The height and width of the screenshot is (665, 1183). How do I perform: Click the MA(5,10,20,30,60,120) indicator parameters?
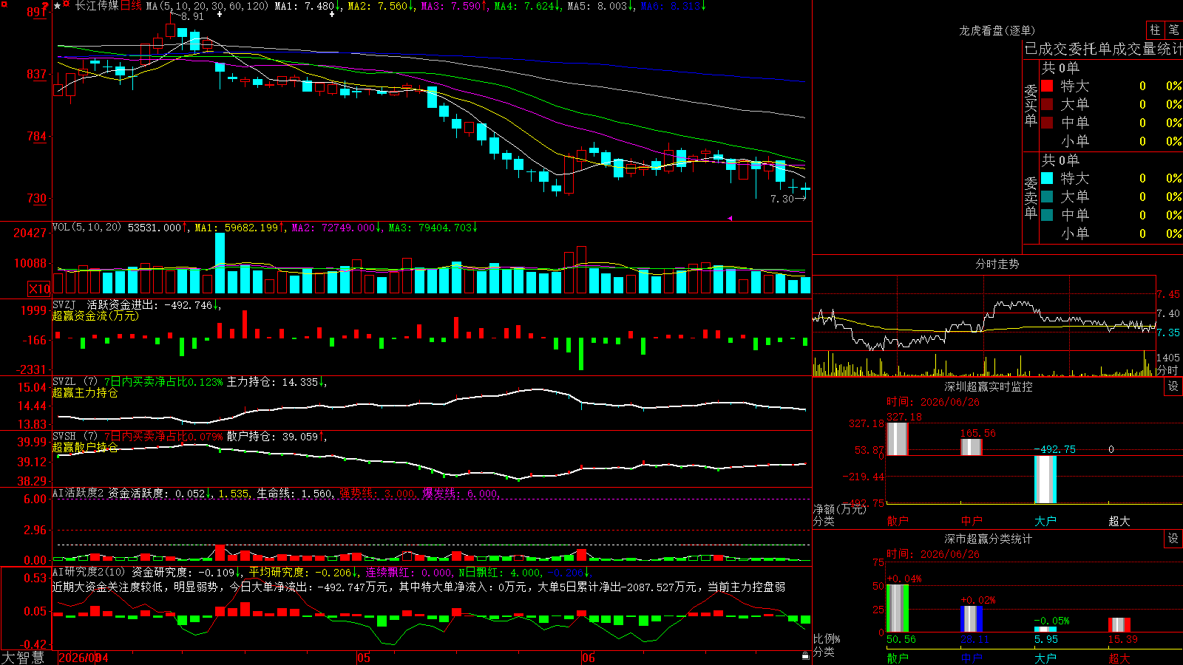point(208,6)
